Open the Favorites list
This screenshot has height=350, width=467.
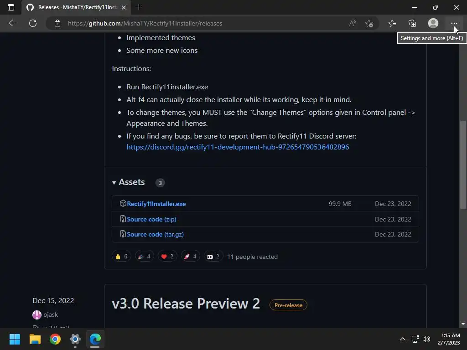click(392, 23)
